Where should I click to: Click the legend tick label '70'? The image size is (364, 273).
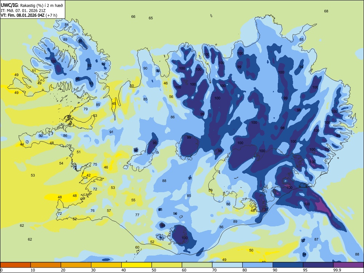214,270
